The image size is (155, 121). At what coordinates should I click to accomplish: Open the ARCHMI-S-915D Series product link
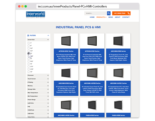click(x=66, y=115)
